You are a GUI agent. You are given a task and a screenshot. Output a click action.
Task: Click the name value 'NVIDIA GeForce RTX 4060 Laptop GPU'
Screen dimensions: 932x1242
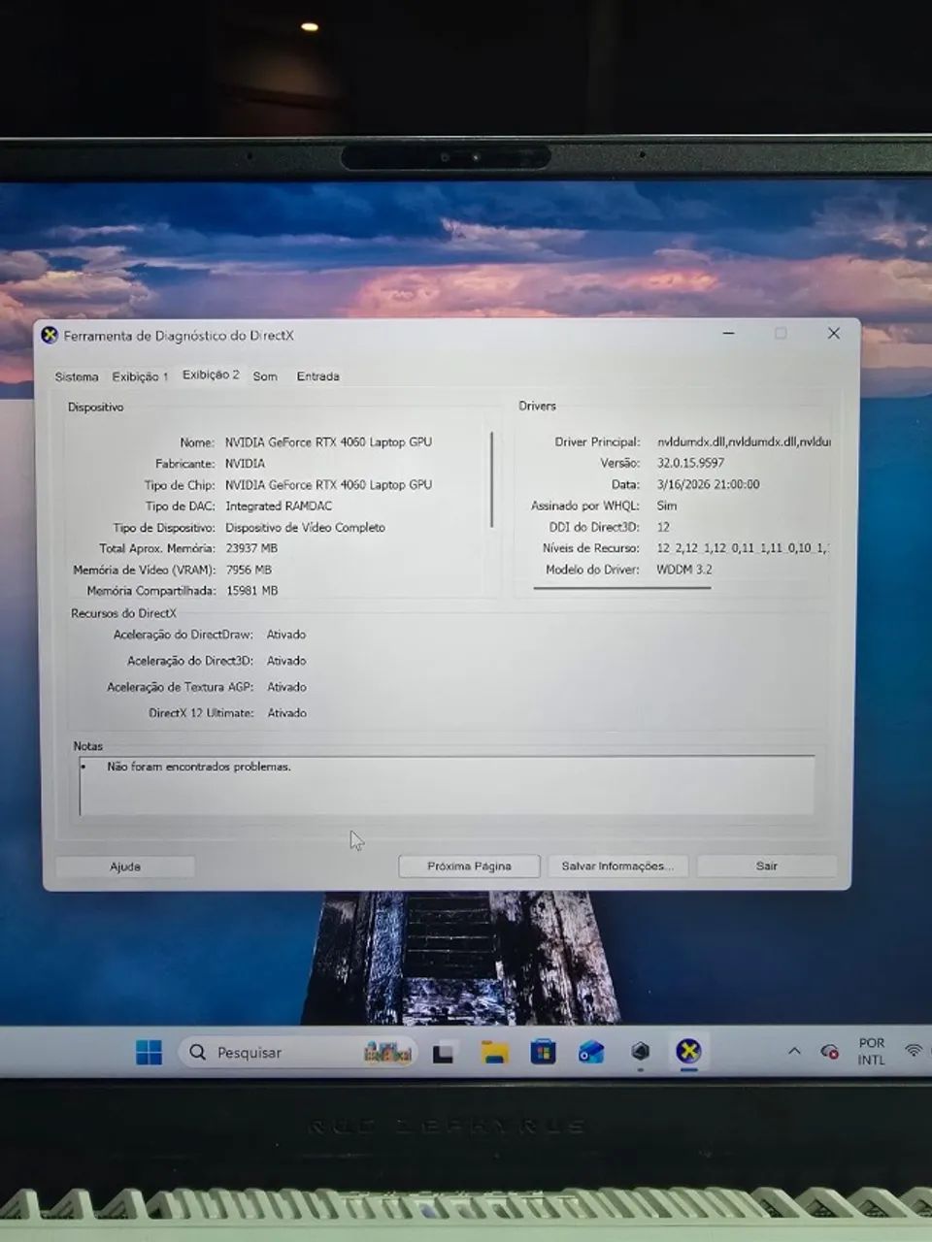point(328,442)
